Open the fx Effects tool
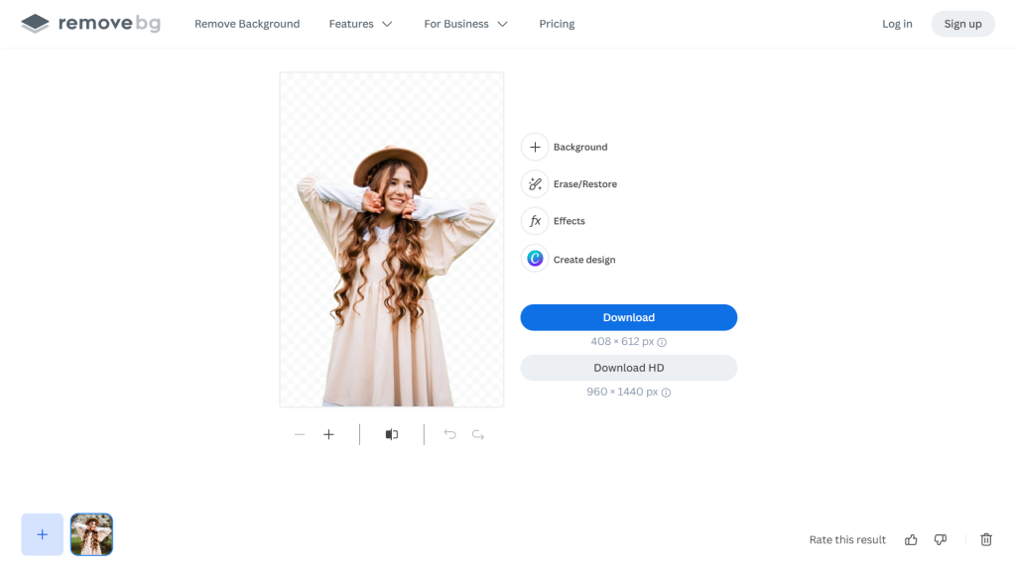The height and width of the screenshot is (571, 1016). tap(535, 221)
